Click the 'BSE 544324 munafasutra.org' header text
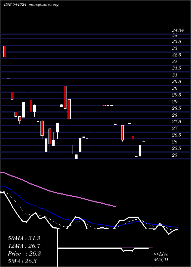The height and width of the screenshot is (267, 191). [31, 5]
